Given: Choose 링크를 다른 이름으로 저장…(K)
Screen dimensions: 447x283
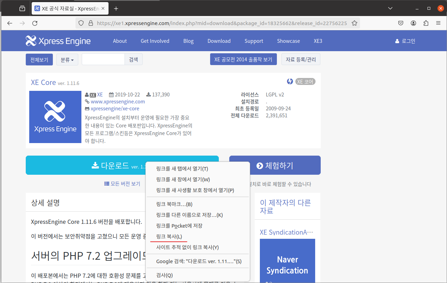Looking at the screenshot, I should click(198, 215).
